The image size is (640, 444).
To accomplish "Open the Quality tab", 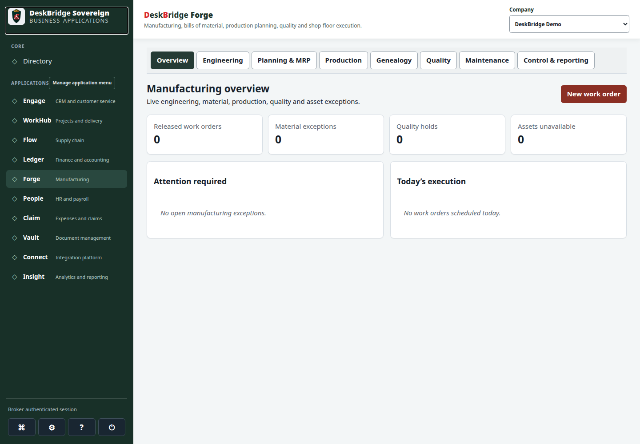I will [438, 60].
